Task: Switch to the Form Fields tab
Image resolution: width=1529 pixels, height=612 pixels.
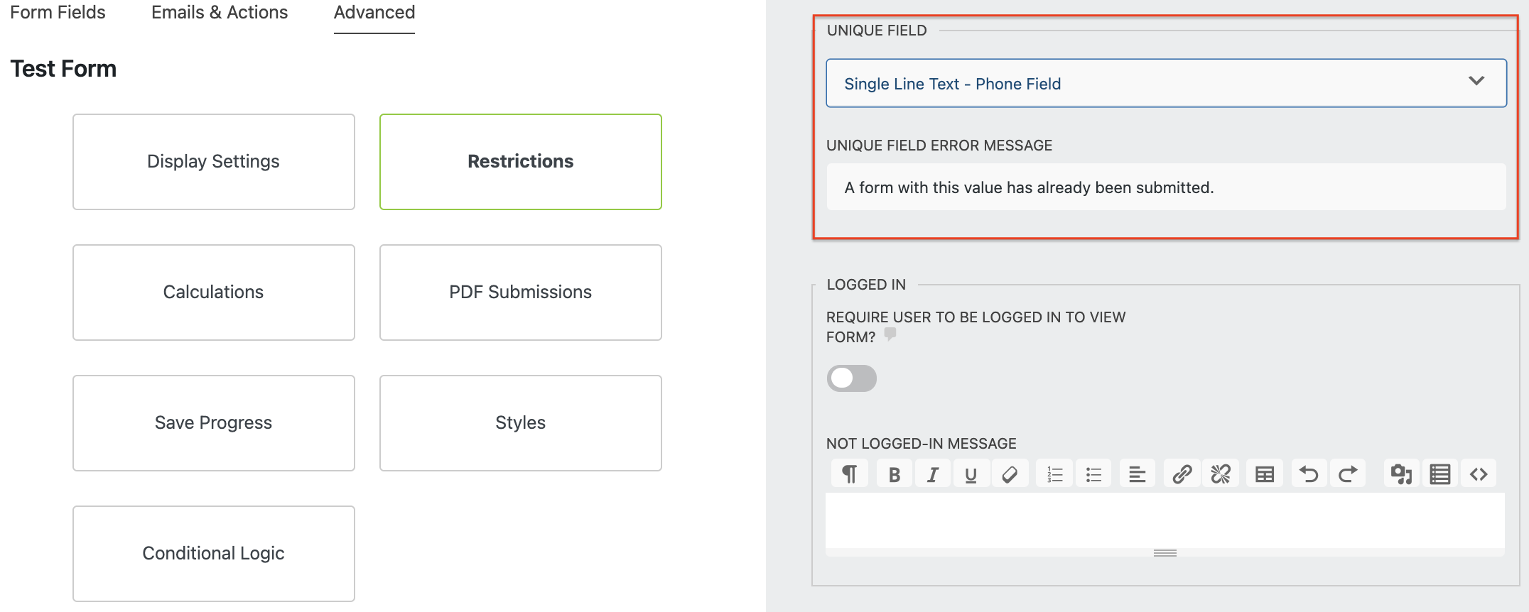Action: tap(58, 12)
